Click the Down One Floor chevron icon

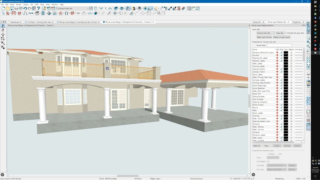[x=101, y=8]
